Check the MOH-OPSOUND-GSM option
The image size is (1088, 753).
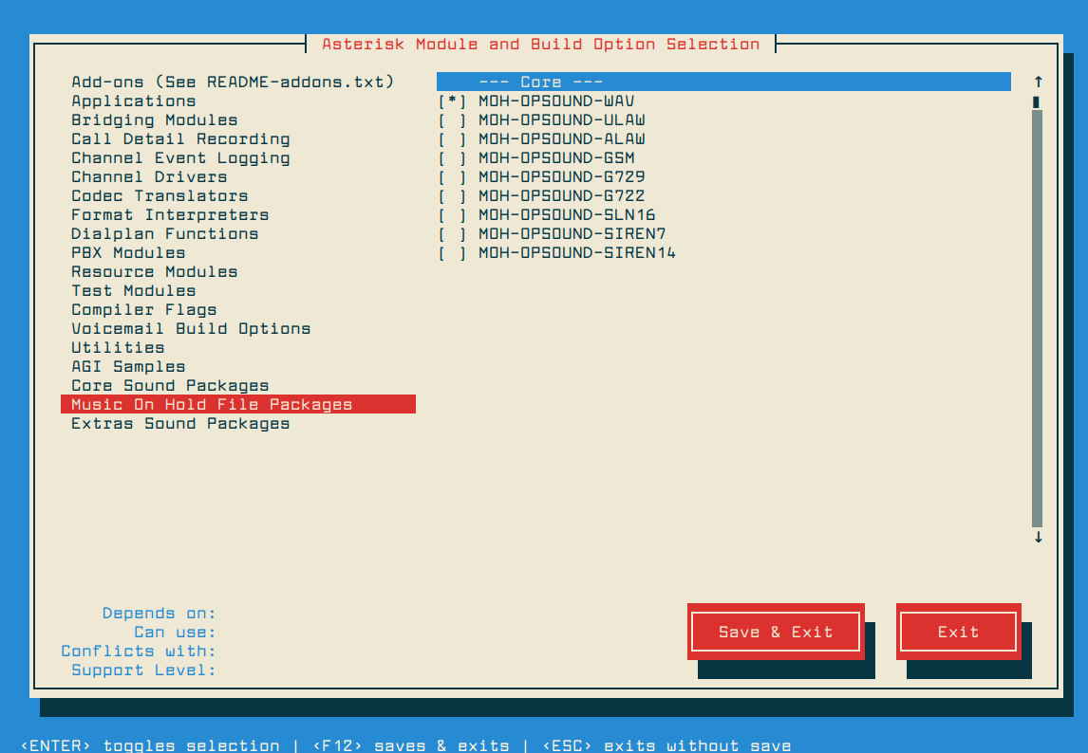coord(452,158)
